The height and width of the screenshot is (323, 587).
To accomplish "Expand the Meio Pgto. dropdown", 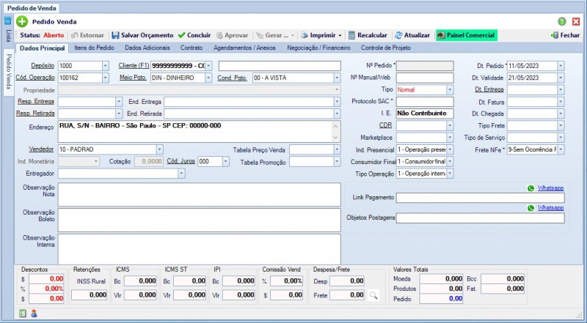I will [x=209, y=78].
